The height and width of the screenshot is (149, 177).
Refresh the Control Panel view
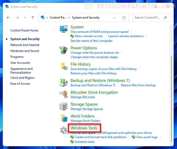(x=124, y=18)
